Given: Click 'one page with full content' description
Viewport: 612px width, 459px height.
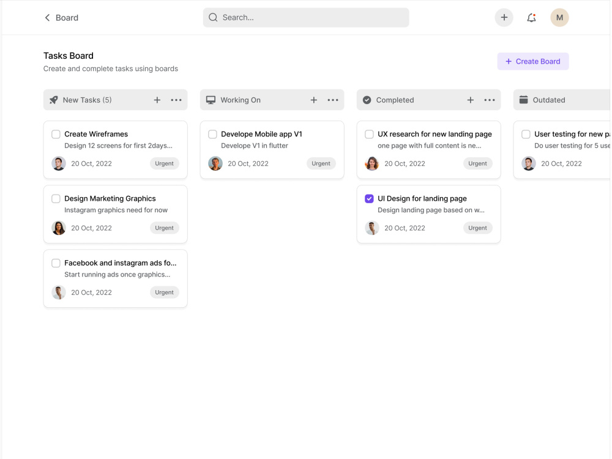Looking at the screenshot, I should click(430, 146).
